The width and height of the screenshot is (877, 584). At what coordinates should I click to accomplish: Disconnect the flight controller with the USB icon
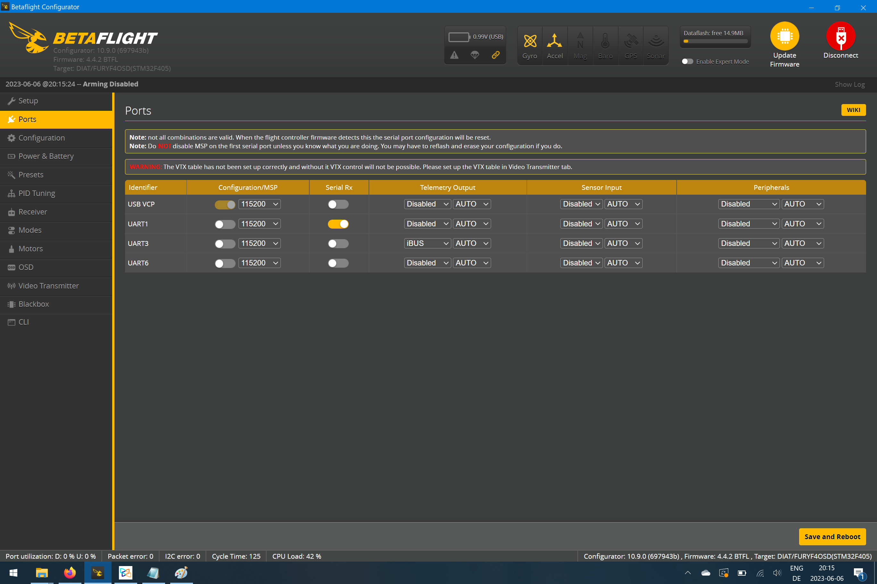[x=841, y=37]
